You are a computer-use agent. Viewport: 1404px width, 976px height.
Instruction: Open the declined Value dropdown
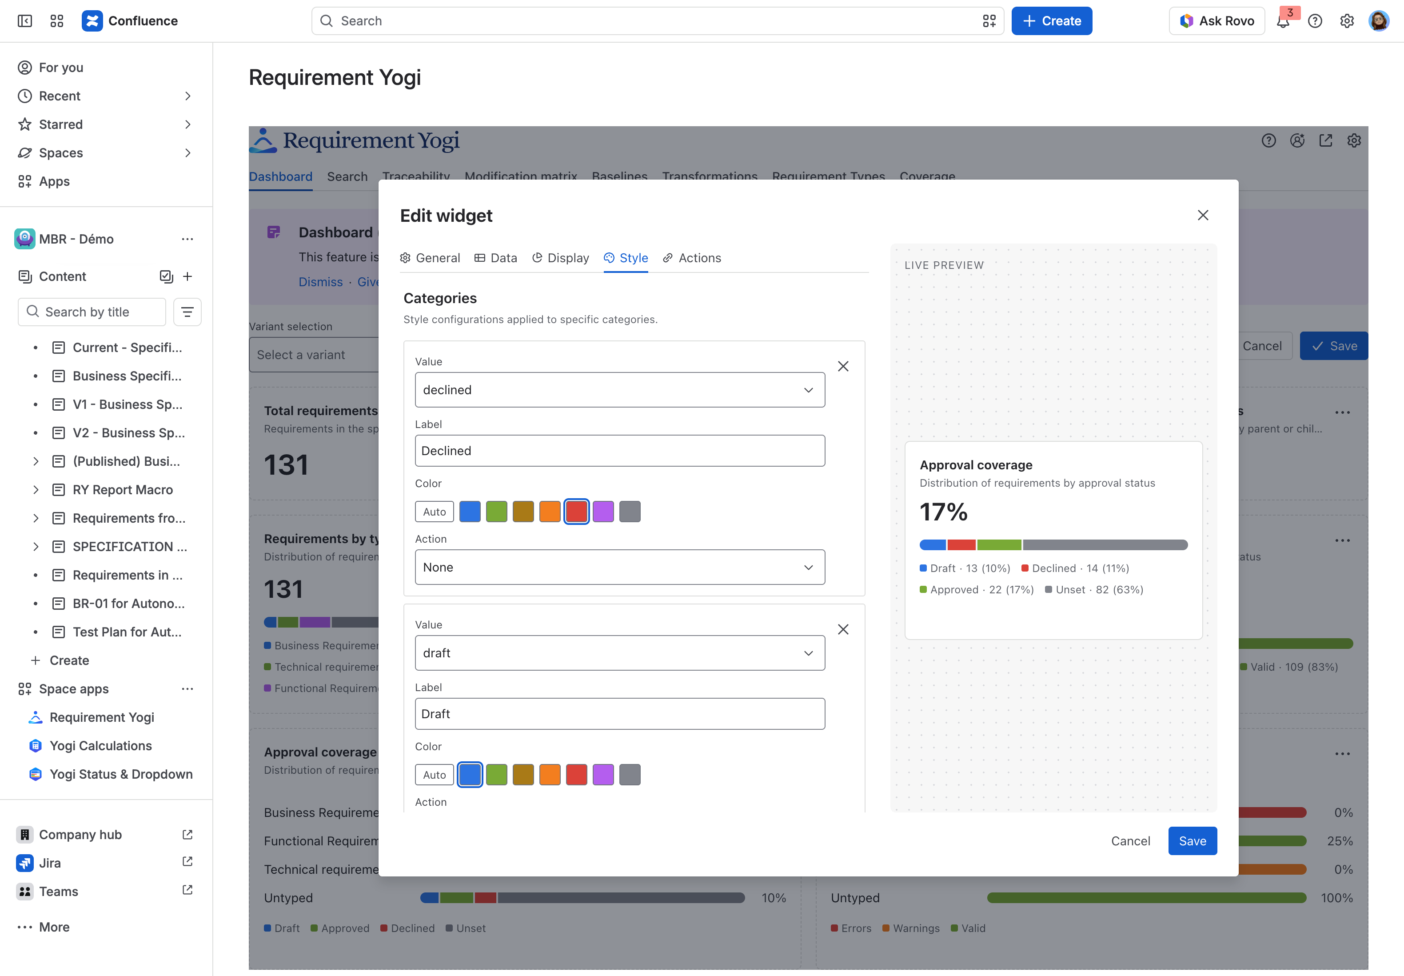[x=620, y=389]
